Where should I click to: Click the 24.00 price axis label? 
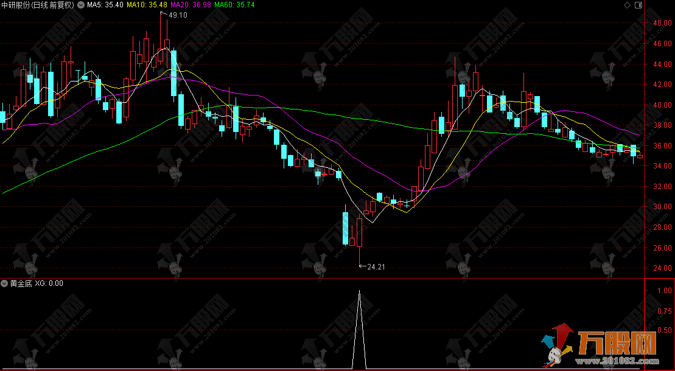[x=662, y=268]
